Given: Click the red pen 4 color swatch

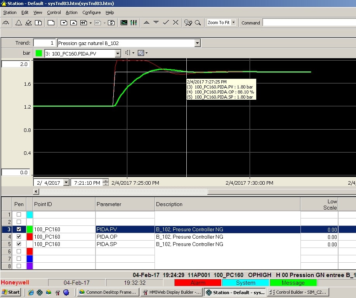Looking at the screenshot, I should click(x=30, y=237).
